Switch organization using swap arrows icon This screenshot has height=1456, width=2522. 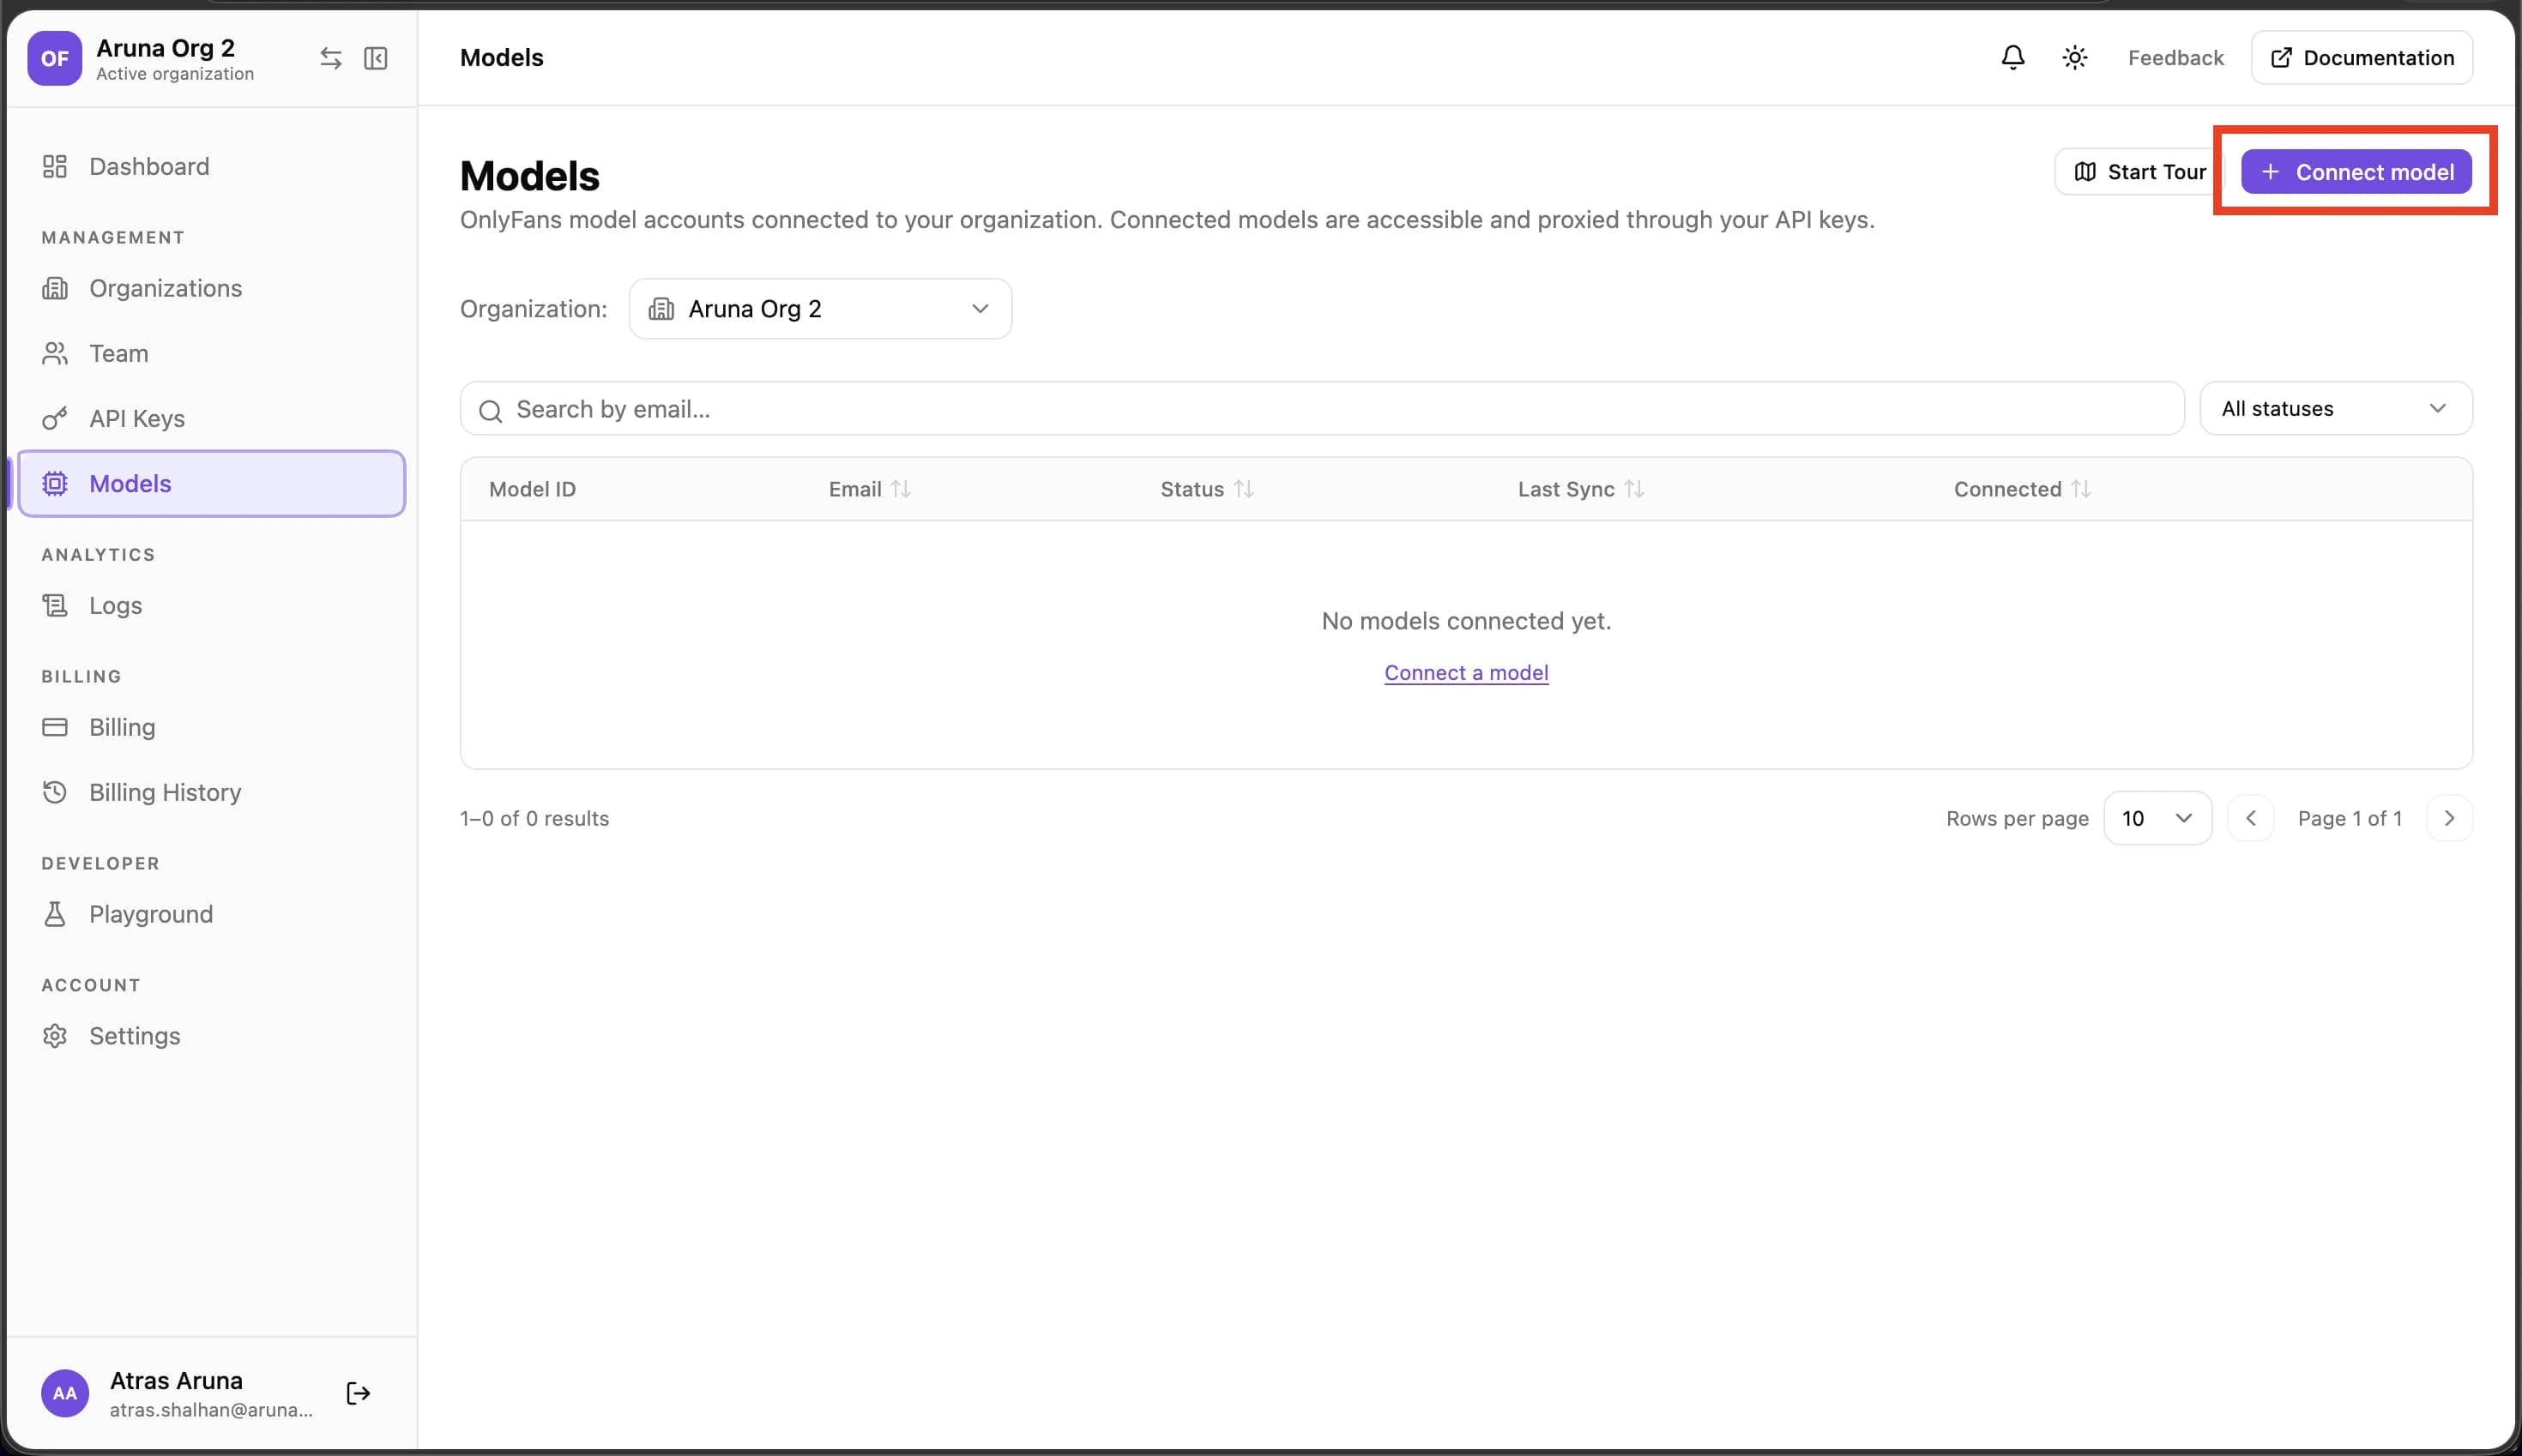tap(330, 58)
